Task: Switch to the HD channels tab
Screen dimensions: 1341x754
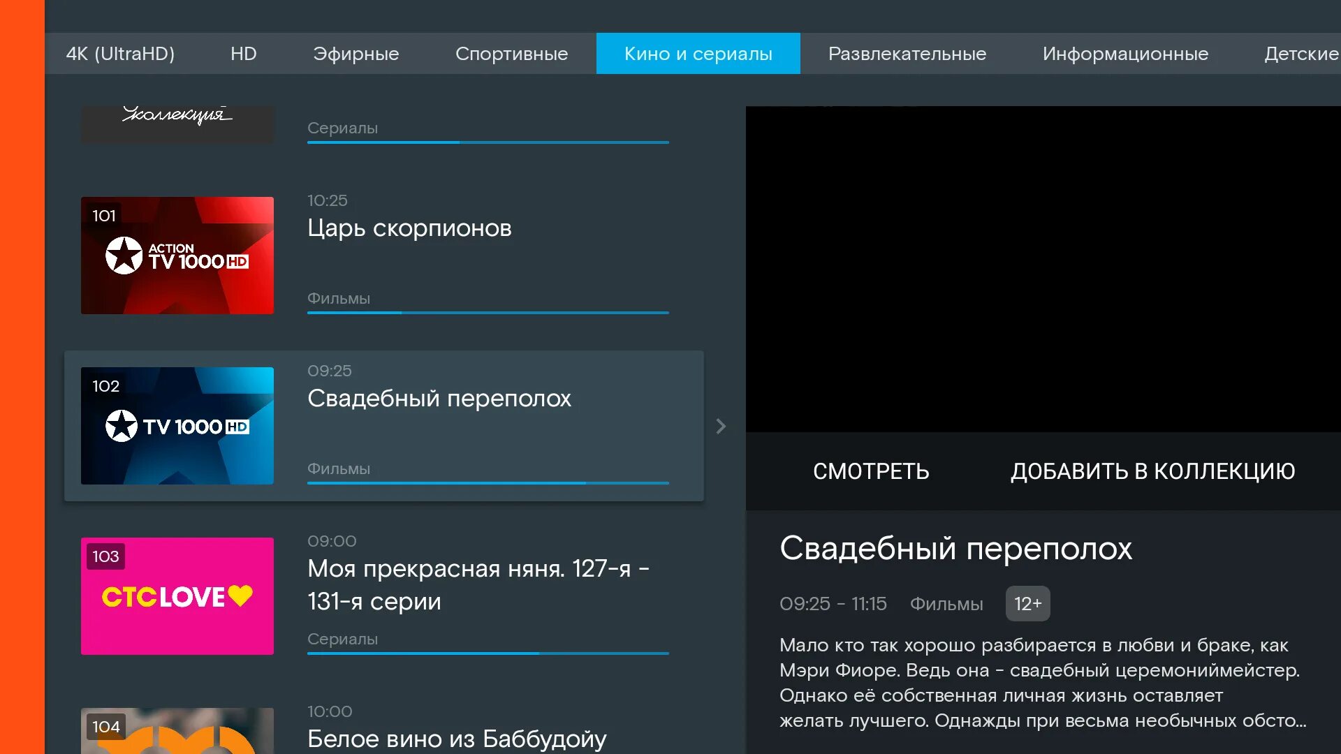Action: 243,54
